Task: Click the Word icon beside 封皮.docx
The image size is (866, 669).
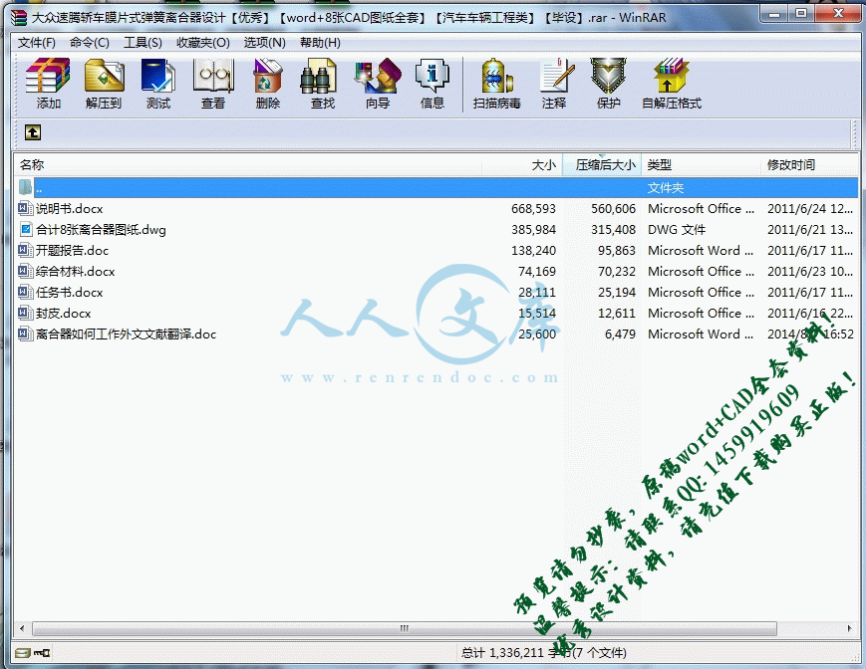Action: [25, 314]
